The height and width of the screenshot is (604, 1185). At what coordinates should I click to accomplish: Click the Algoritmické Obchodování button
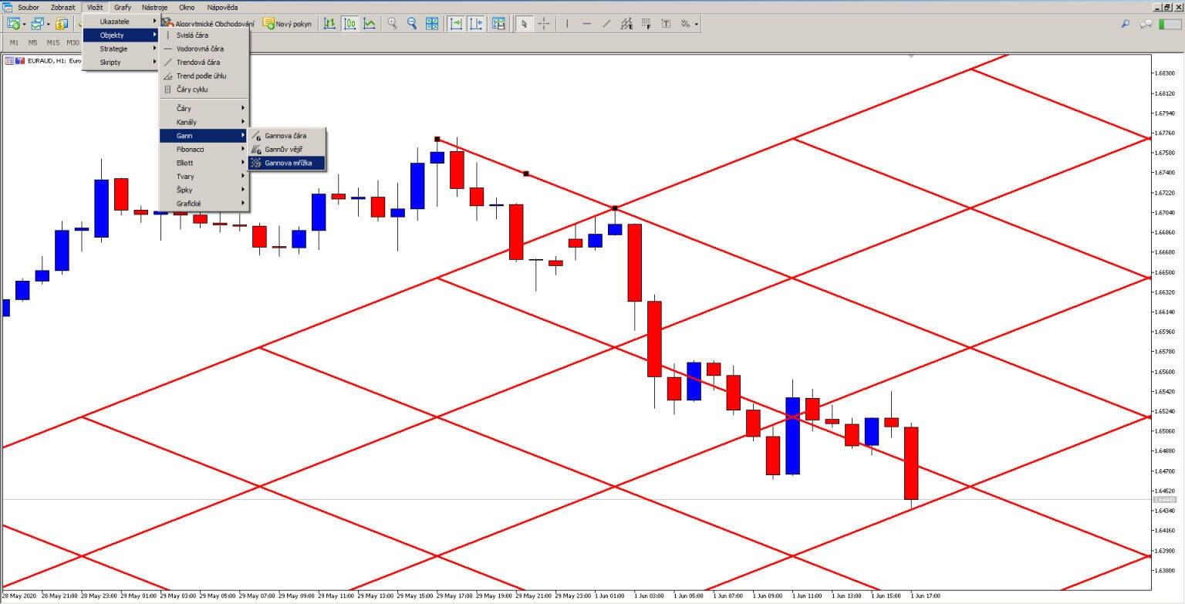207,24
